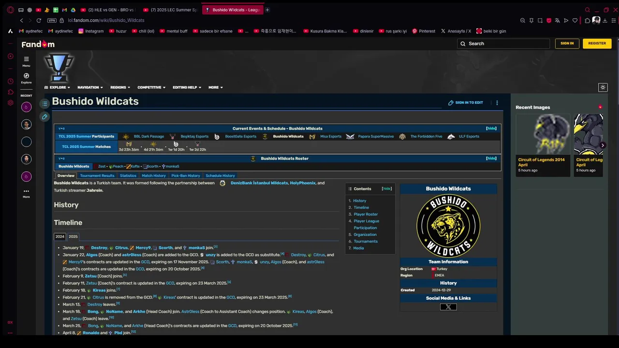Open the Tournaments entry in Contents
Screen dimensions: 619x348
(366, 241)
